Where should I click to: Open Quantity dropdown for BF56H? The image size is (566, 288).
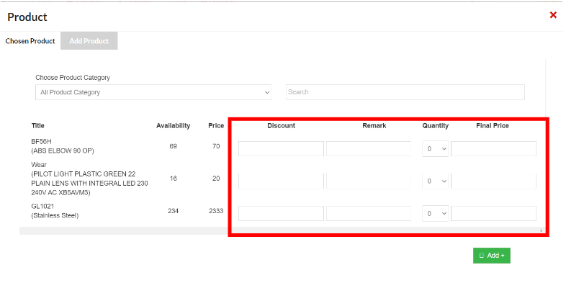pyautogui.click(x=435, y=149)
